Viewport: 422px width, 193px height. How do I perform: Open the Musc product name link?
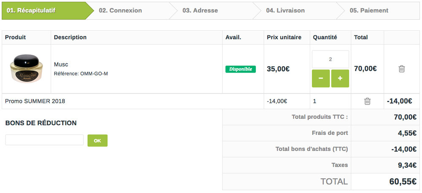point(61,64)
